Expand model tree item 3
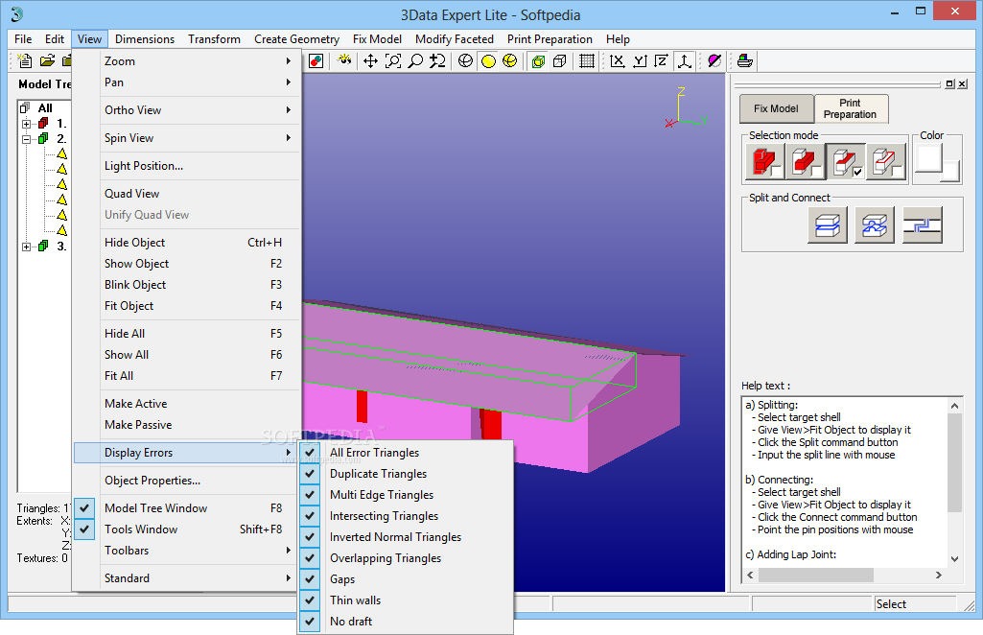 click(26, 247)
